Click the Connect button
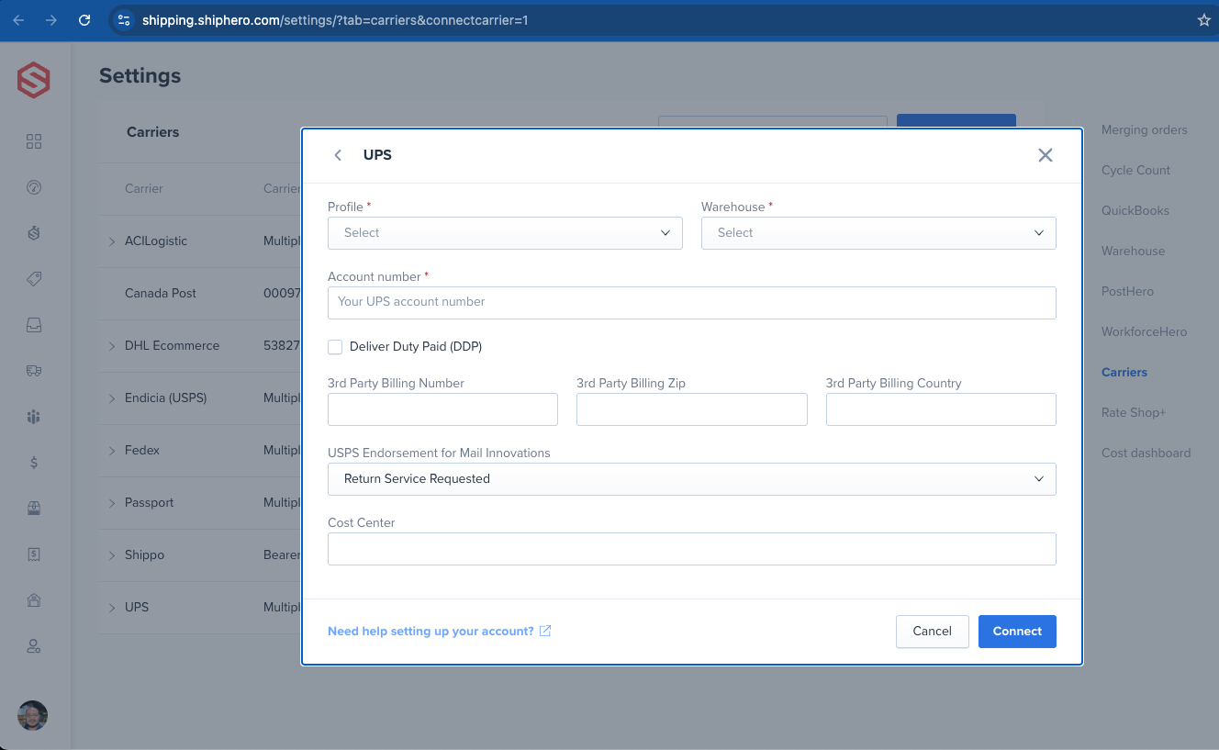This screenshot has height=750, width=1219. 1017,632
